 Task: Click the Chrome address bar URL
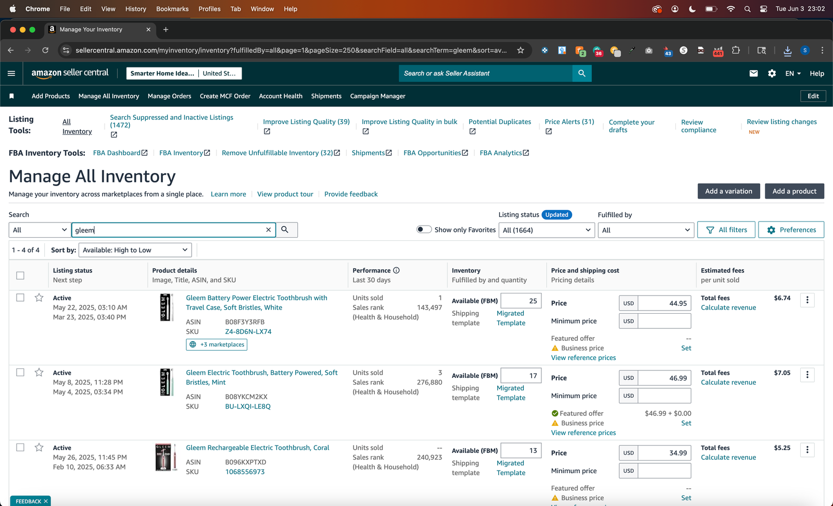coord(291,51)
